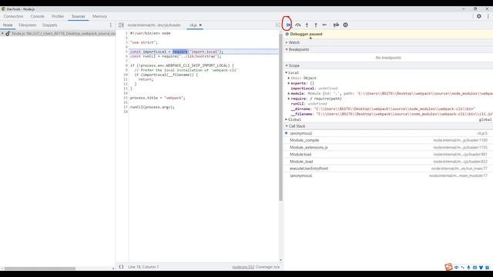The width and height of the screenshot is (493, 277).
Task: Expand the exports scope entry
Action: (x=289, y=83)
